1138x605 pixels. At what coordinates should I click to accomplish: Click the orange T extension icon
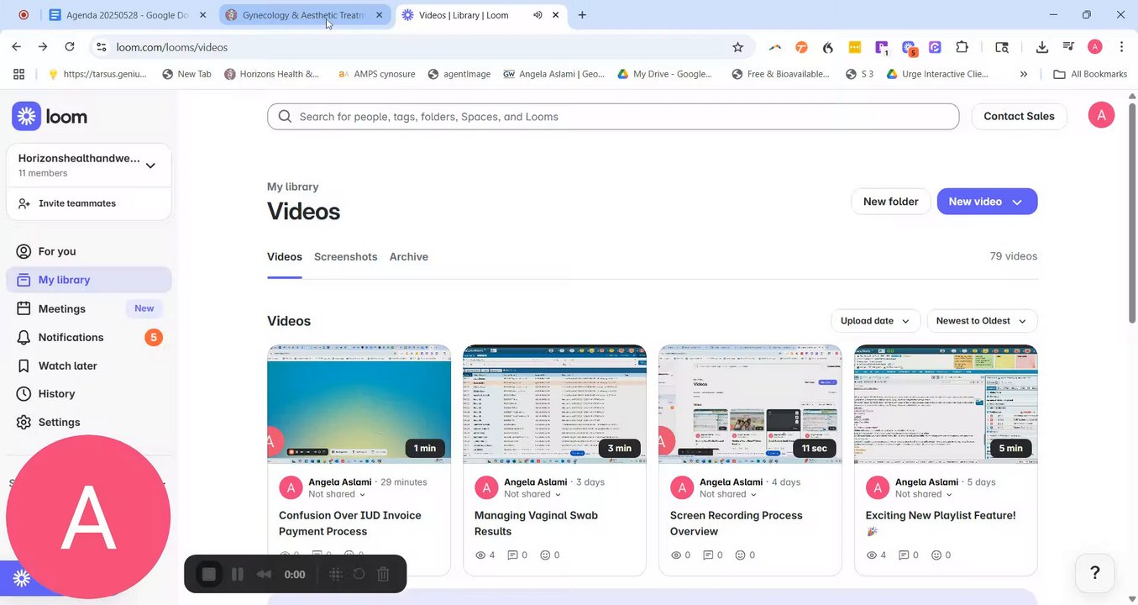[x=801, y=47]
